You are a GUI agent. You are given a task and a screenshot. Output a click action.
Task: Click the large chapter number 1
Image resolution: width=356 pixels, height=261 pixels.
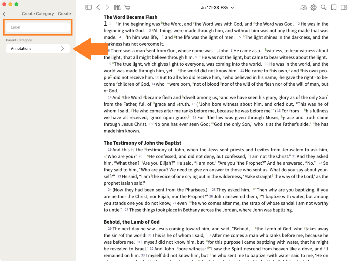tap(106, 24)
